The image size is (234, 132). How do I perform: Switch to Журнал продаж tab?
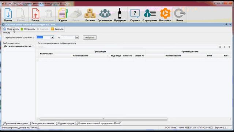click(x=65, y=124)
